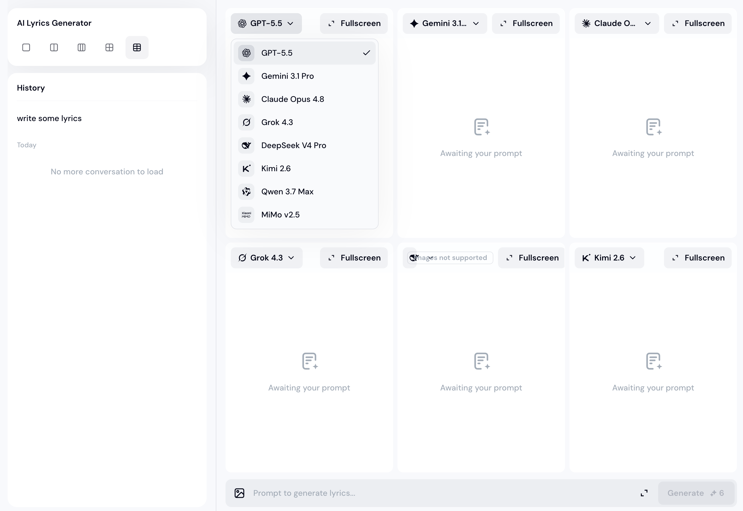Choose MiMo v2.5 in the model list
This screenshot has height=511, width=743.
pyautogui.click(x=305, y=215)
